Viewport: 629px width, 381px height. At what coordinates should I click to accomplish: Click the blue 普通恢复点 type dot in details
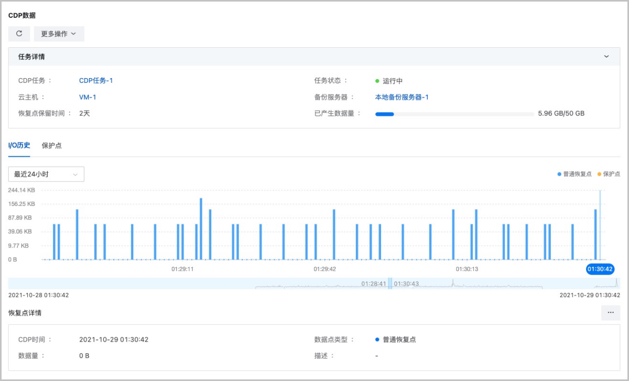tap(377, 340)
